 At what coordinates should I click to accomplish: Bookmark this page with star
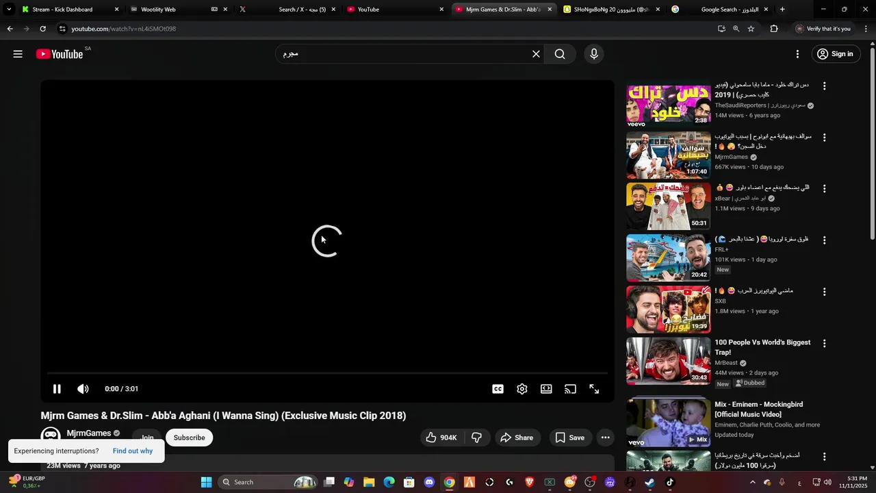click(x=751, y=29)
